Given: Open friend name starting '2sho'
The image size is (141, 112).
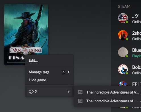Looking at the screenshot, I should (x=136, y=33).
